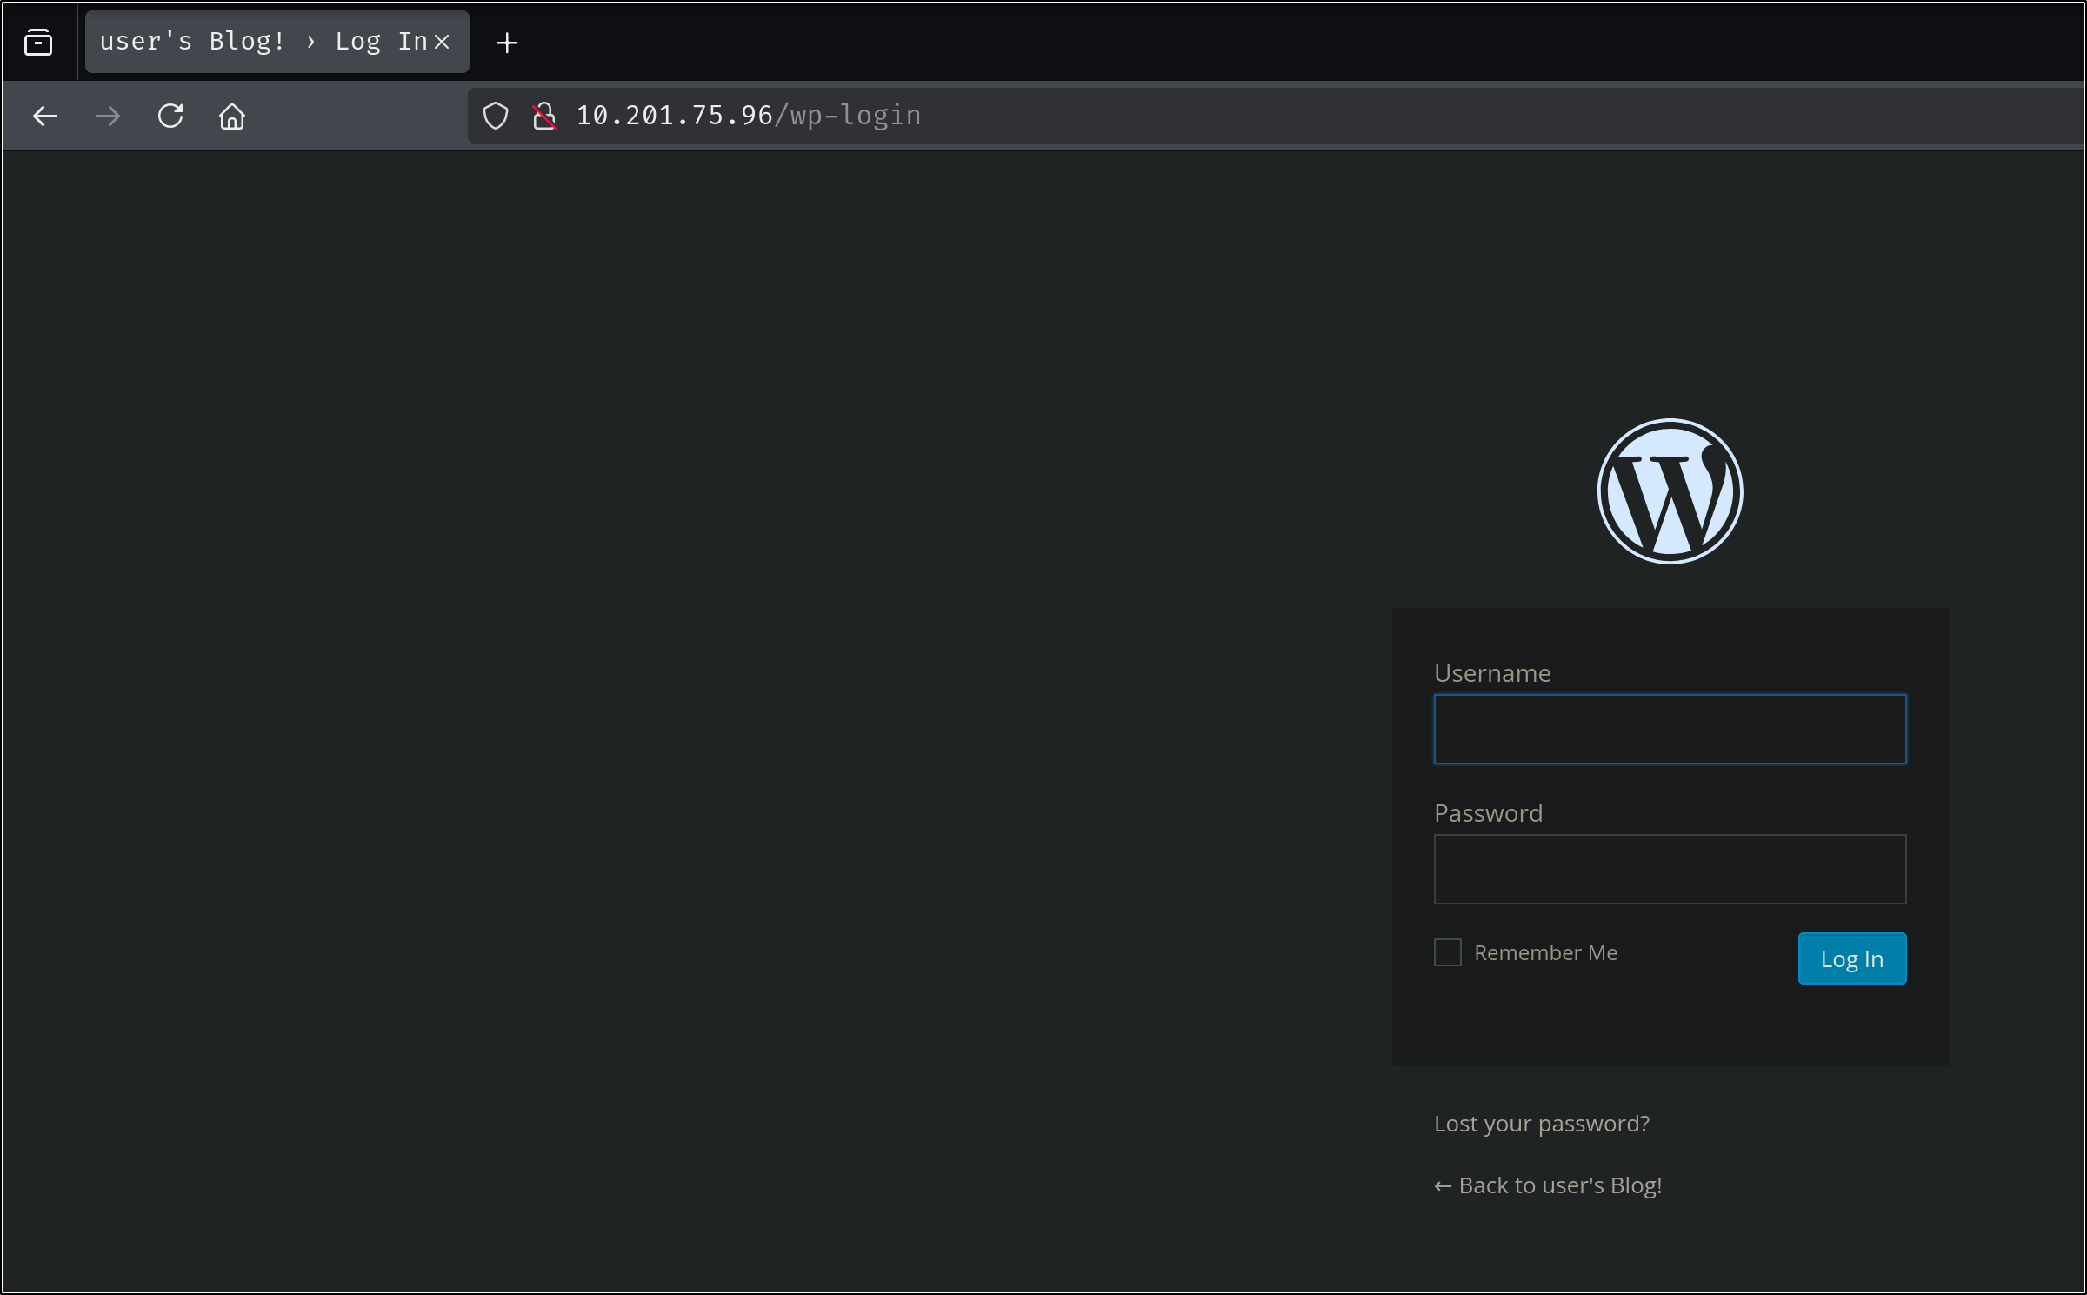
Task: Select the "user's Blog! › Log In" tab
Action: [x=261, y=42]
